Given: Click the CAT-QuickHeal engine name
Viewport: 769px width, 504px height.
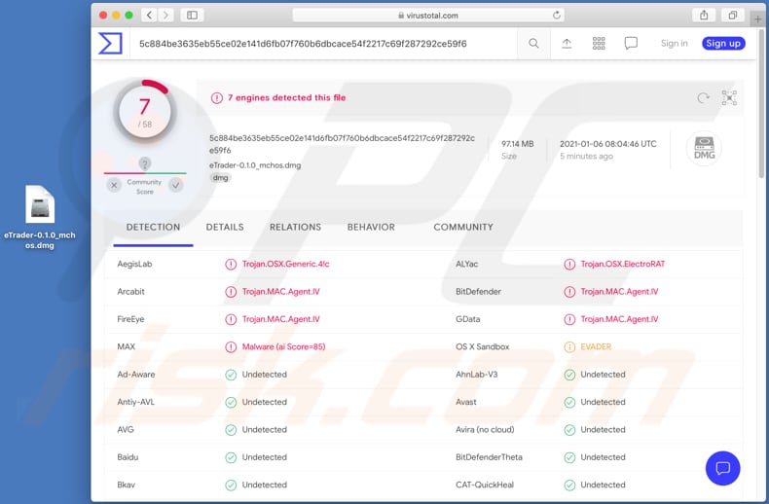Looking at the screenshot, I should click(485, 485).
